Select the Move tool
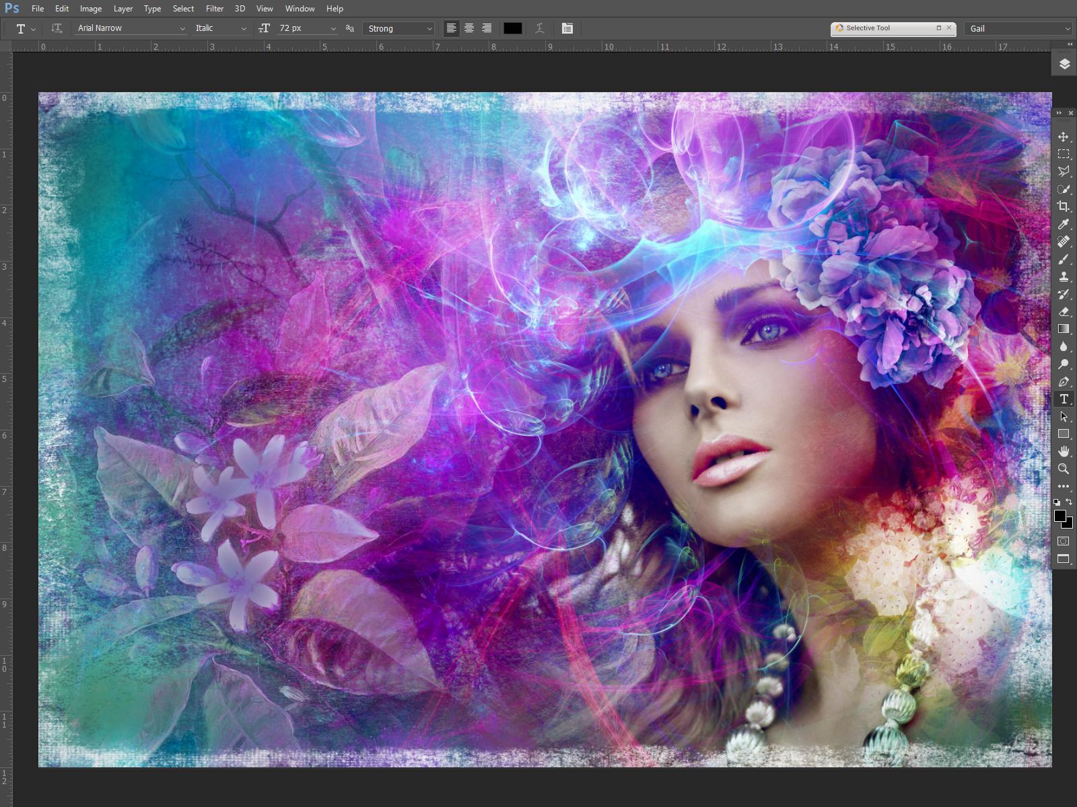 [1064, 137]
